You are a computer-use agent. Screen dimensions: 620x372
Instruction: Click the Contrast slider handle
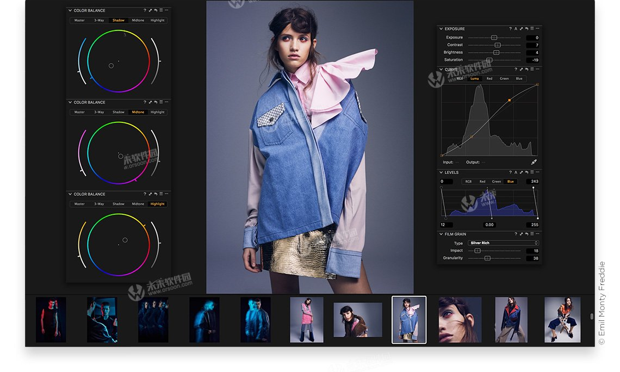click(x=498, y=45)
